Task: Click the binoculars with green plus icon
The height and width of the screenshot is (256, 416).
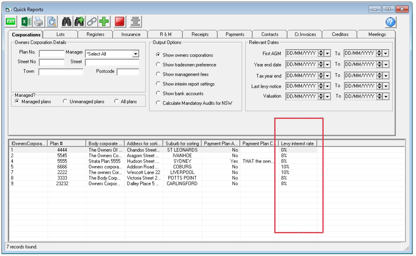Action: click(79, 22)
